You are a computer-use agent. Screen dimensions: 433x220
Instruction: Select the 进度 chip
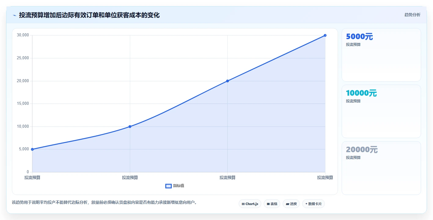coord(291,204)
